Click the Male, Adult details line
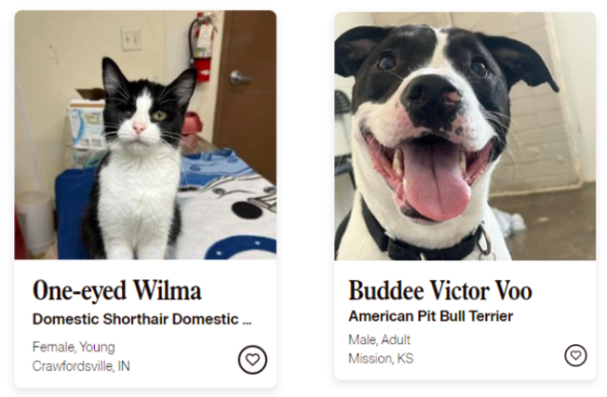 379,339
